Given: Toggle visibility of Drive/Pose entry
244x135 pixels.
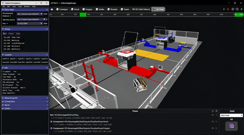Looking at the screenshot, I should pos(213,115).
